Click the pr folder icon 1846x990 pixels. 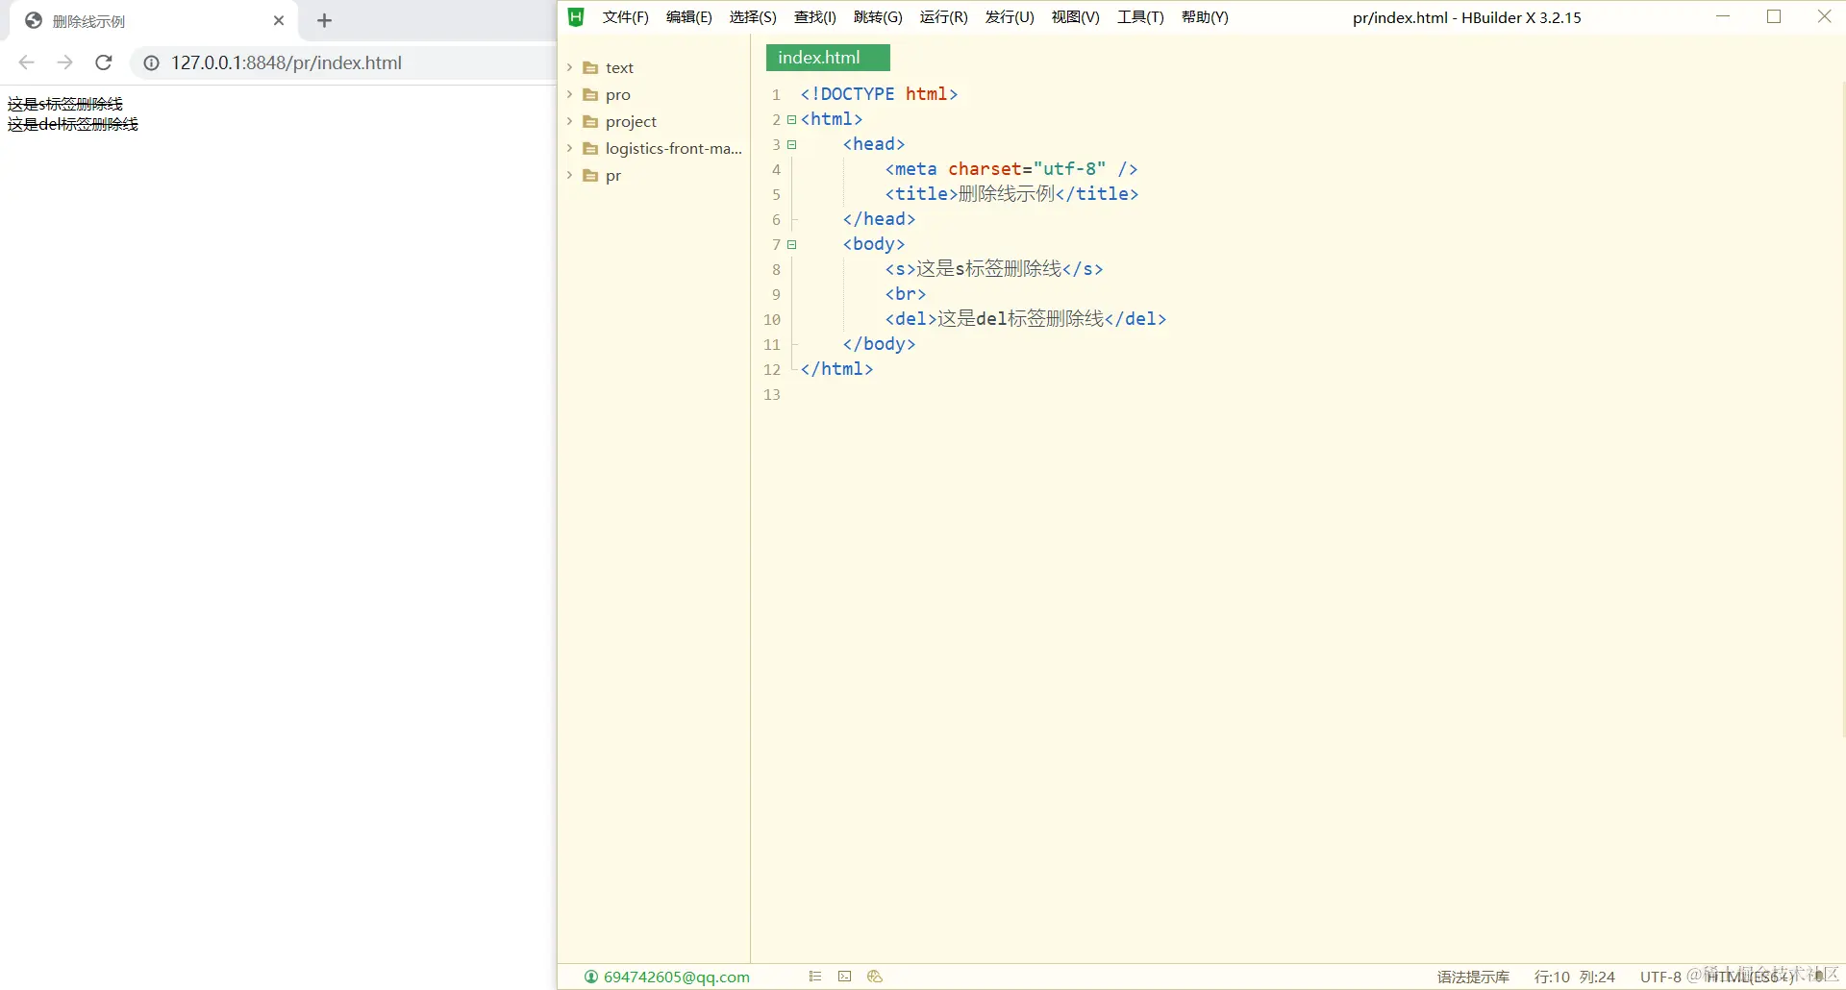[590, 176]
